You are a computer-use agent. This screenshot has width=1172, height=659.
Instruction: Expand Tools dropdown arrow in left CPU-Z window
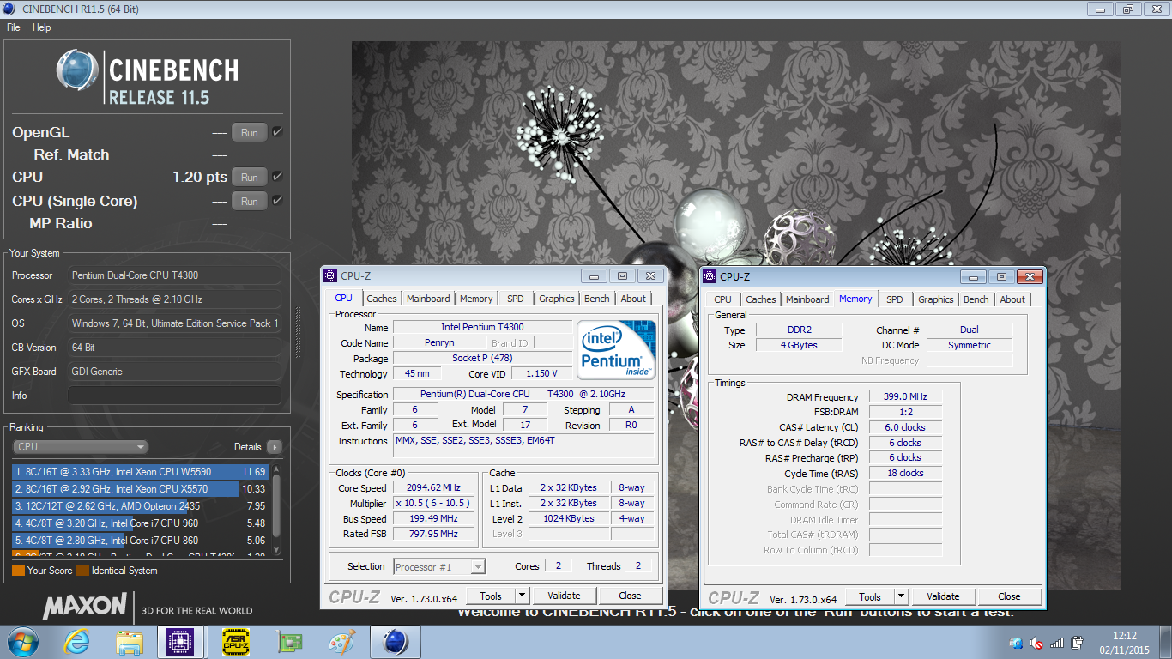522,596
